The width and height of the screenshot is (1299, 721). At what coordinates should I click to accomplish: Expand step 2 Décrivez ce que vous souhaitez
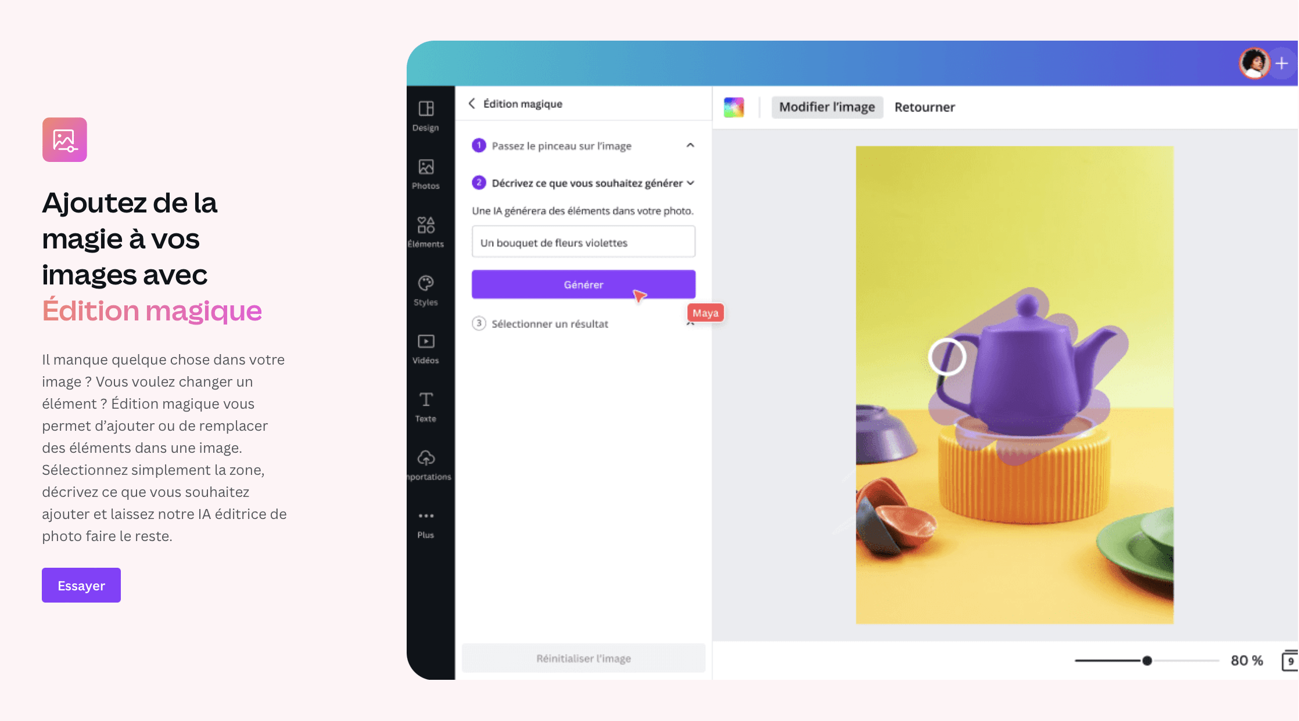point(690,183)
